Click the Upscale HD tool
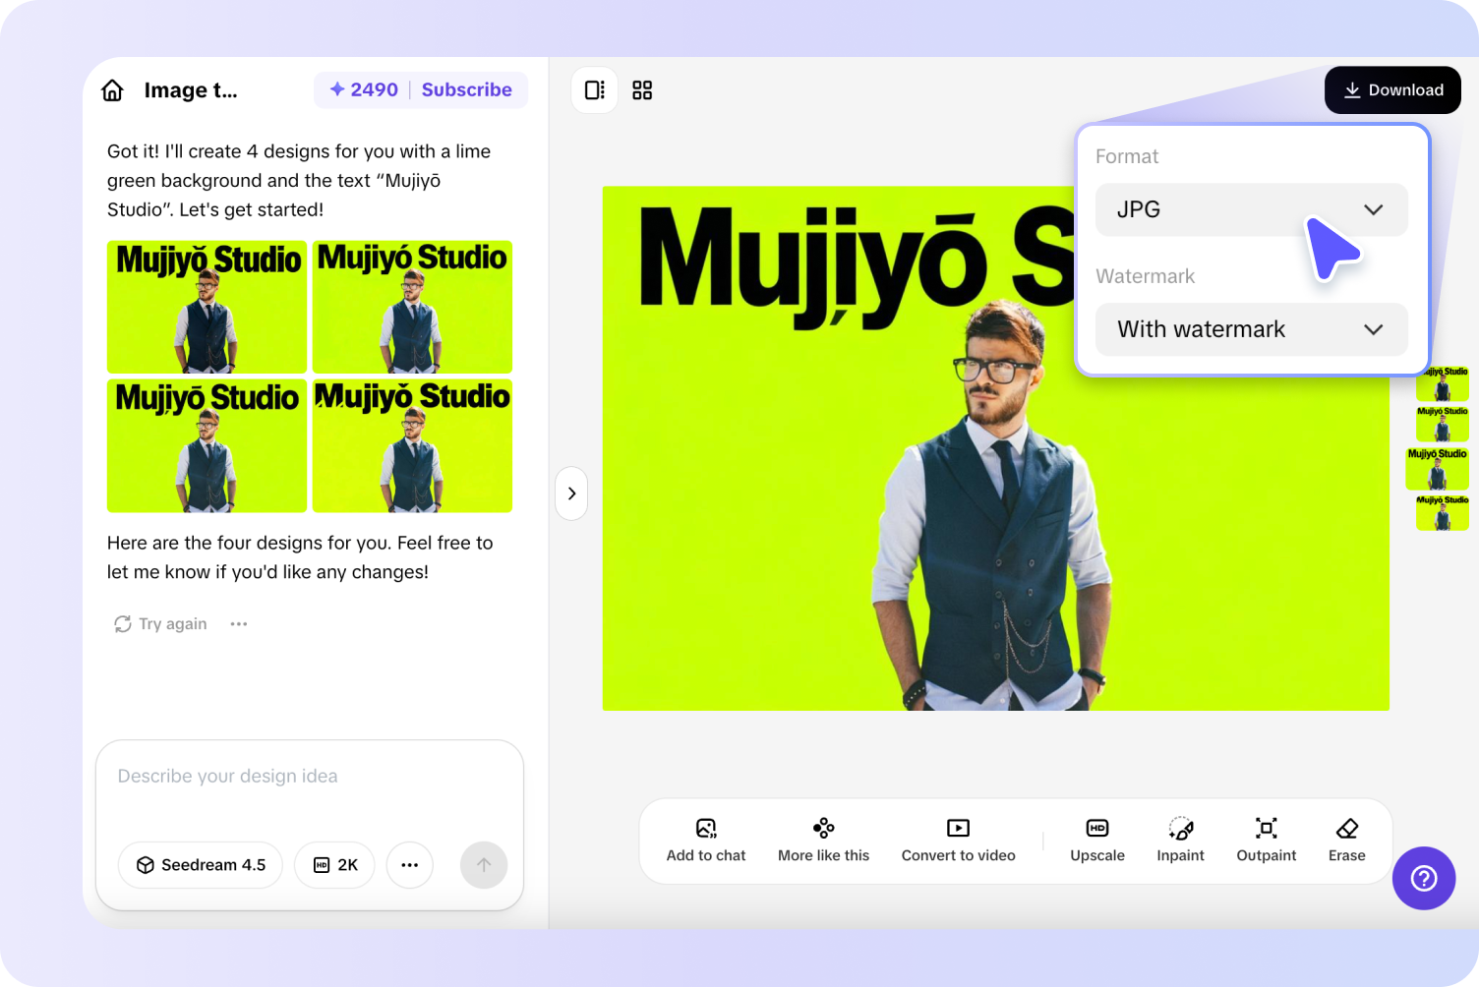Screen dimensions: 1479x987 pyautogui.click(x=1096, y=840)
